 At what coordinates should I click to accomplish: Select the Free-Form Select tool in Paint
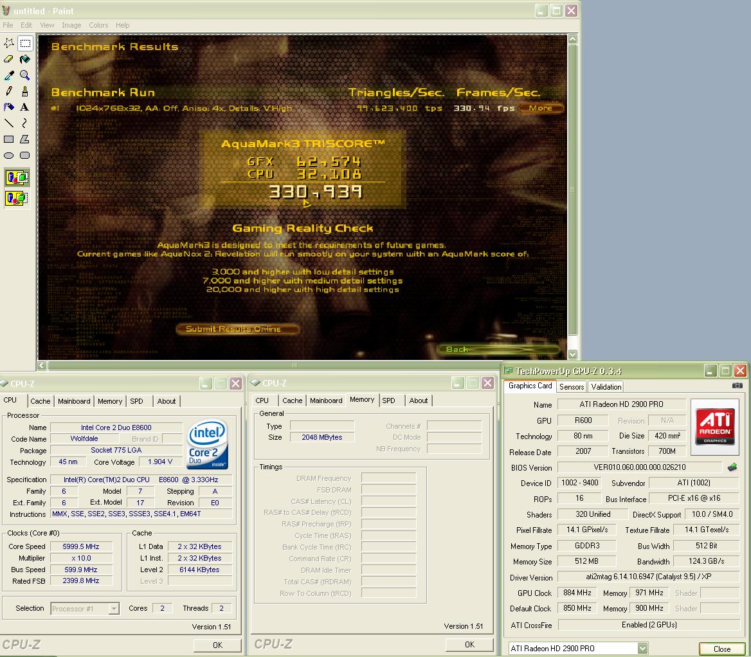[9, 43]
